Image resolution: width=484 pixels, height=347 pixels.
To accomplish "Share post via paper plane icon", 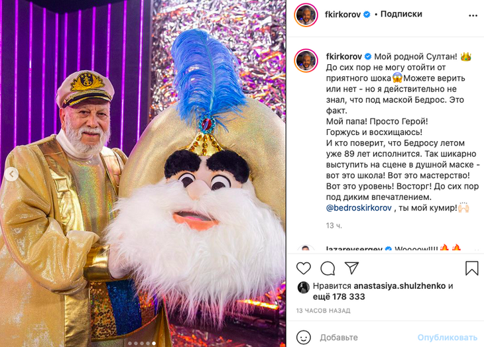I will (x=351, y=268).
